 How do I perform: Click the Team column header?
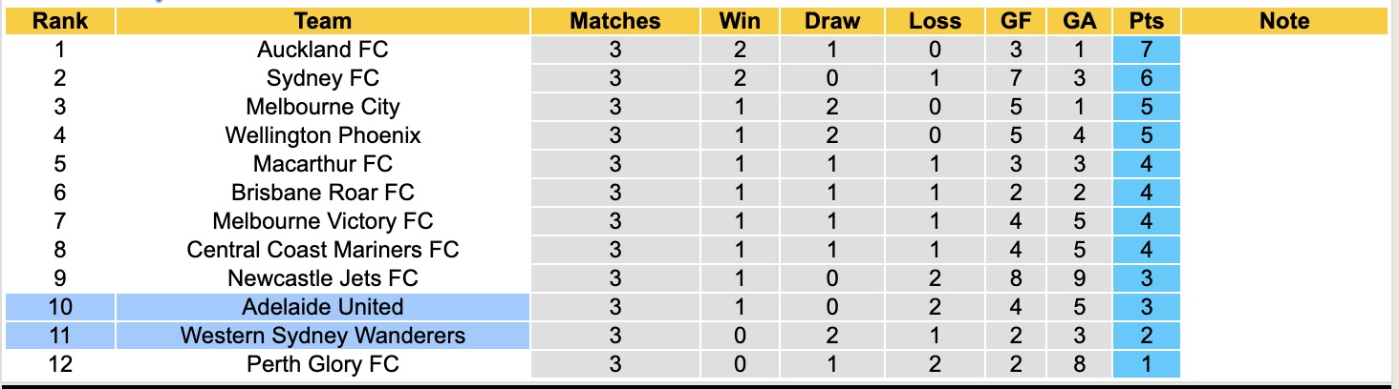[x=323, y=21]
